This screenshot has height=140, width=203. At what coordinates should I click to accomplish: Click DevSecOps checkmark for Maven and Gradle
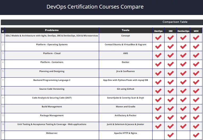coord(183,108)
